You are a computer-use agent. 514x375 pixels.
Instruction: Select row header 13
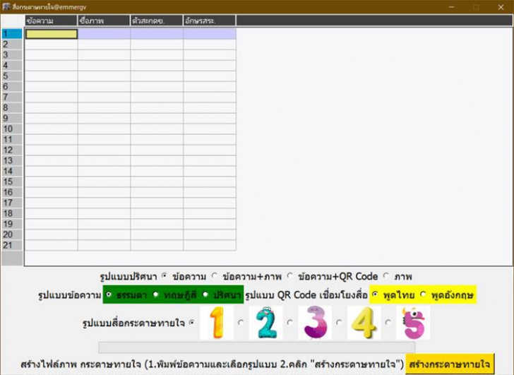point(12,160)
